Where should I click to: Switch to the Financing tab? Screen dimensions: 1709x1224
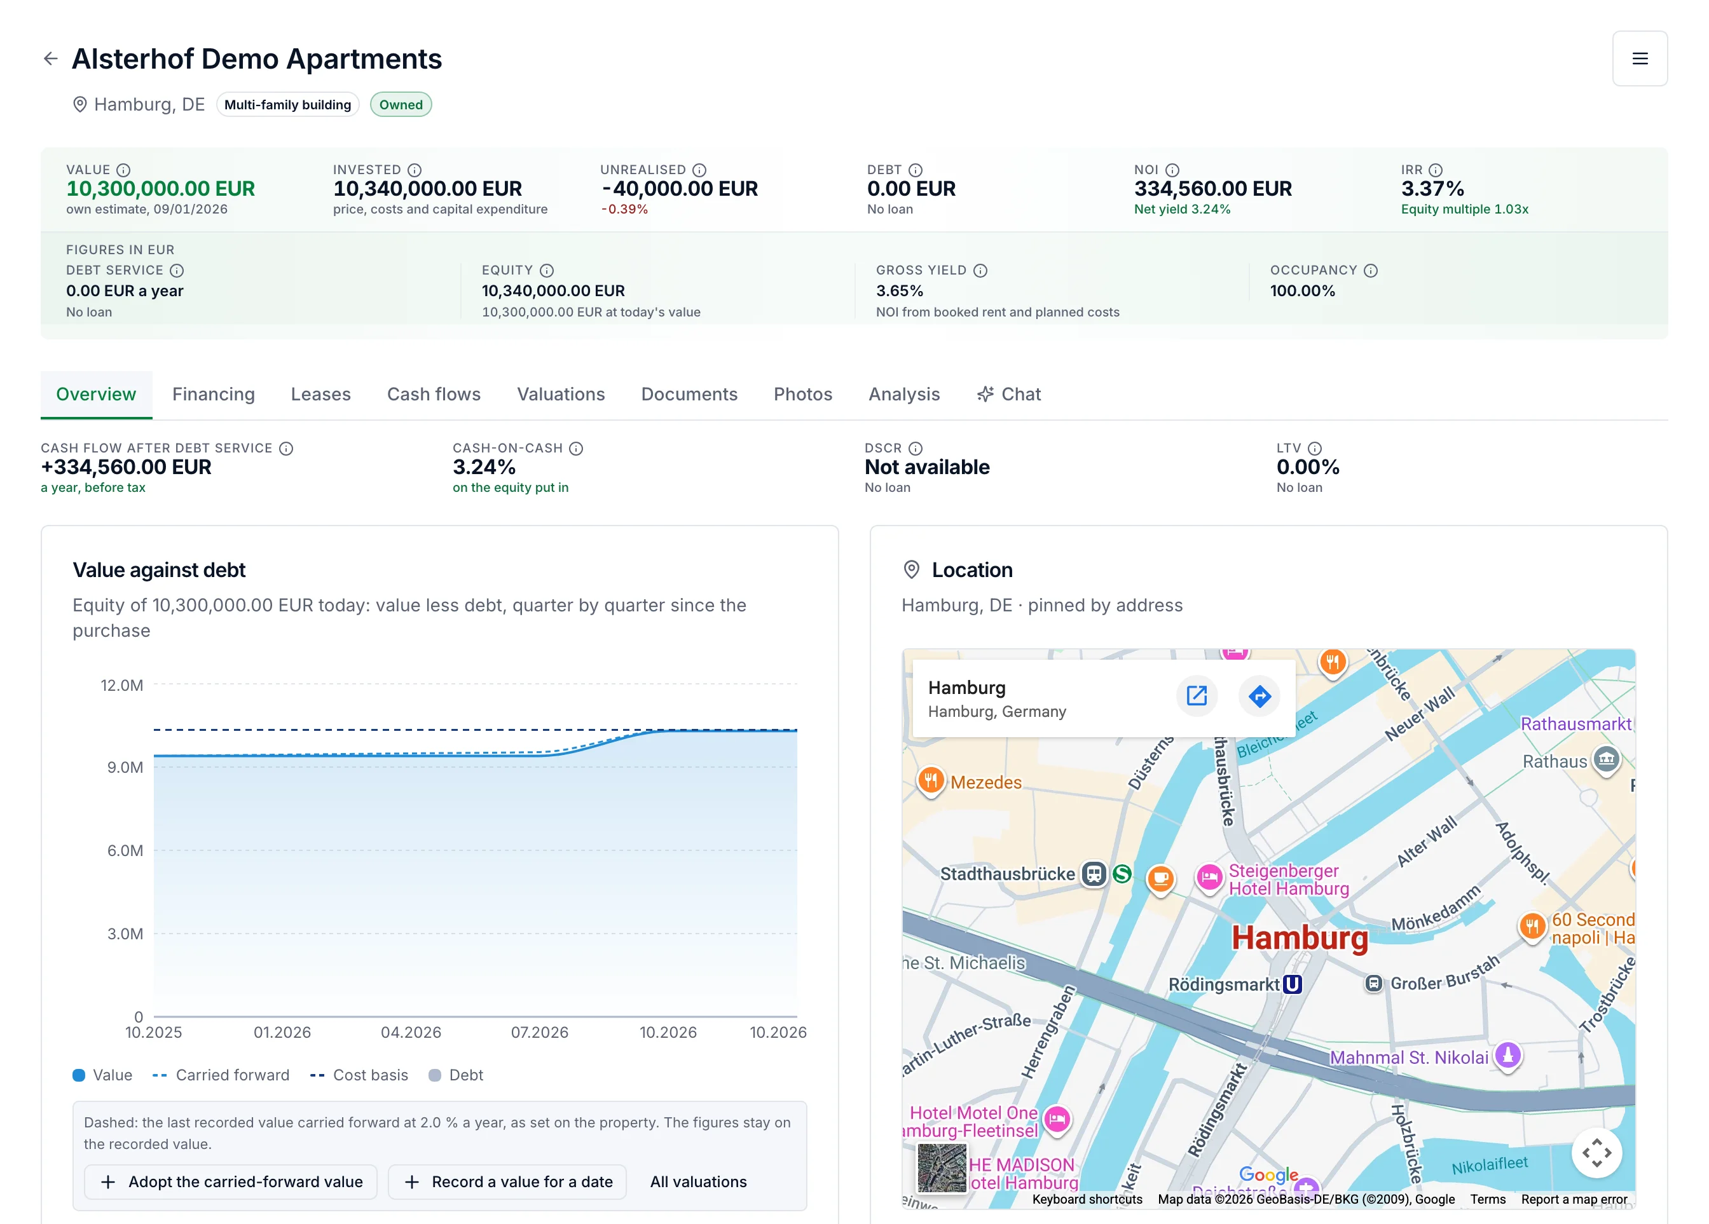click(x=213, y=395)
